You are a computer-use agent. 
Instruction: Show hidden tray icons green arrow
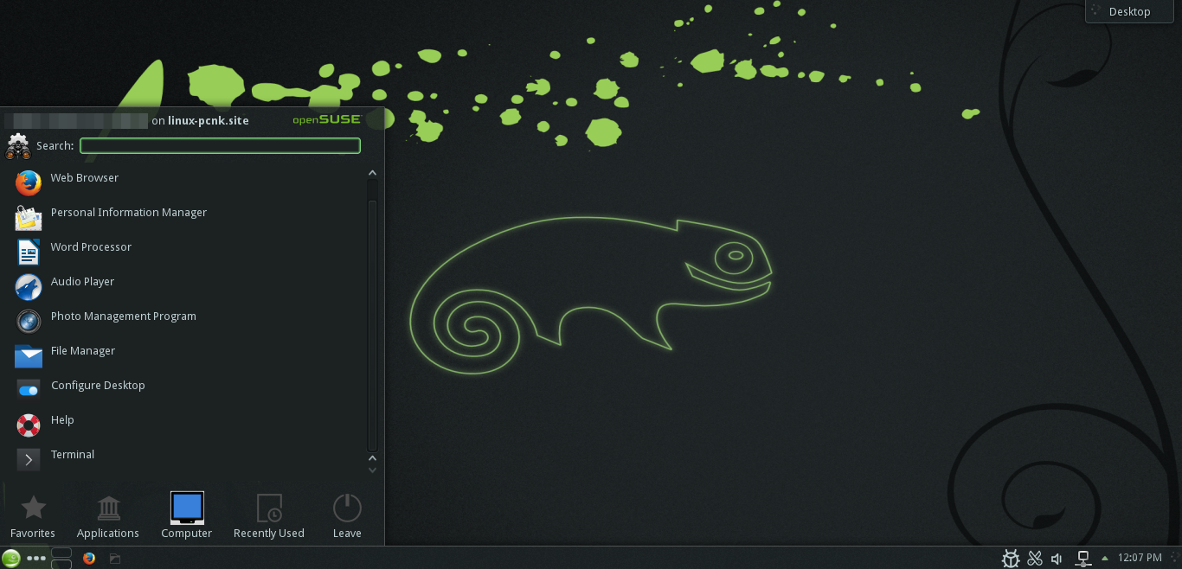[1104, 558]
